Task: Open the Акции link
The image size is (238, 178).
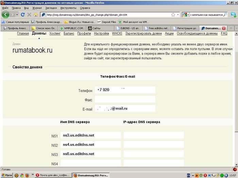Action: click(169, 34)
